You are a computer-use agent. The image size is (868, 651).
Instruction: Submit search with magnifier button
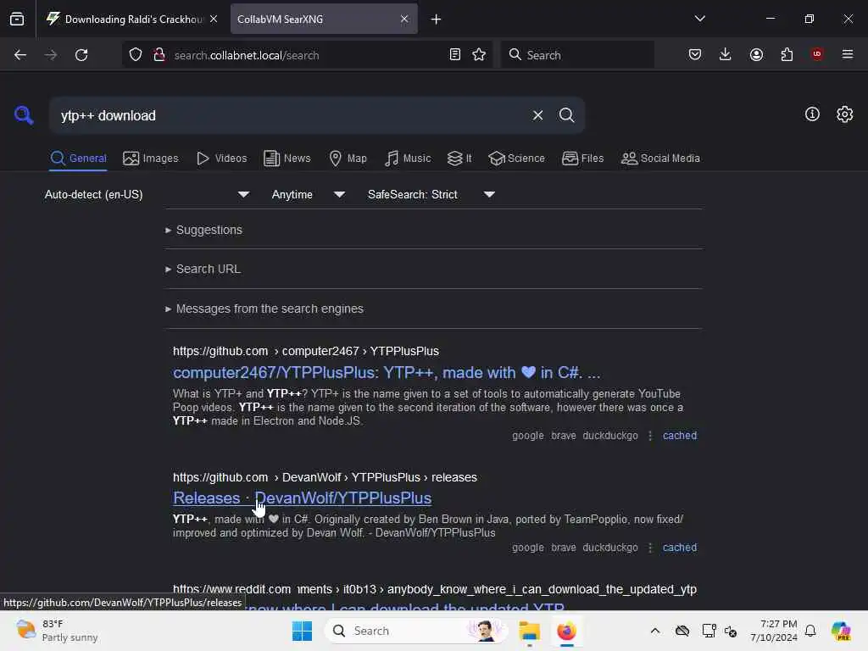[x=566, y=115]
